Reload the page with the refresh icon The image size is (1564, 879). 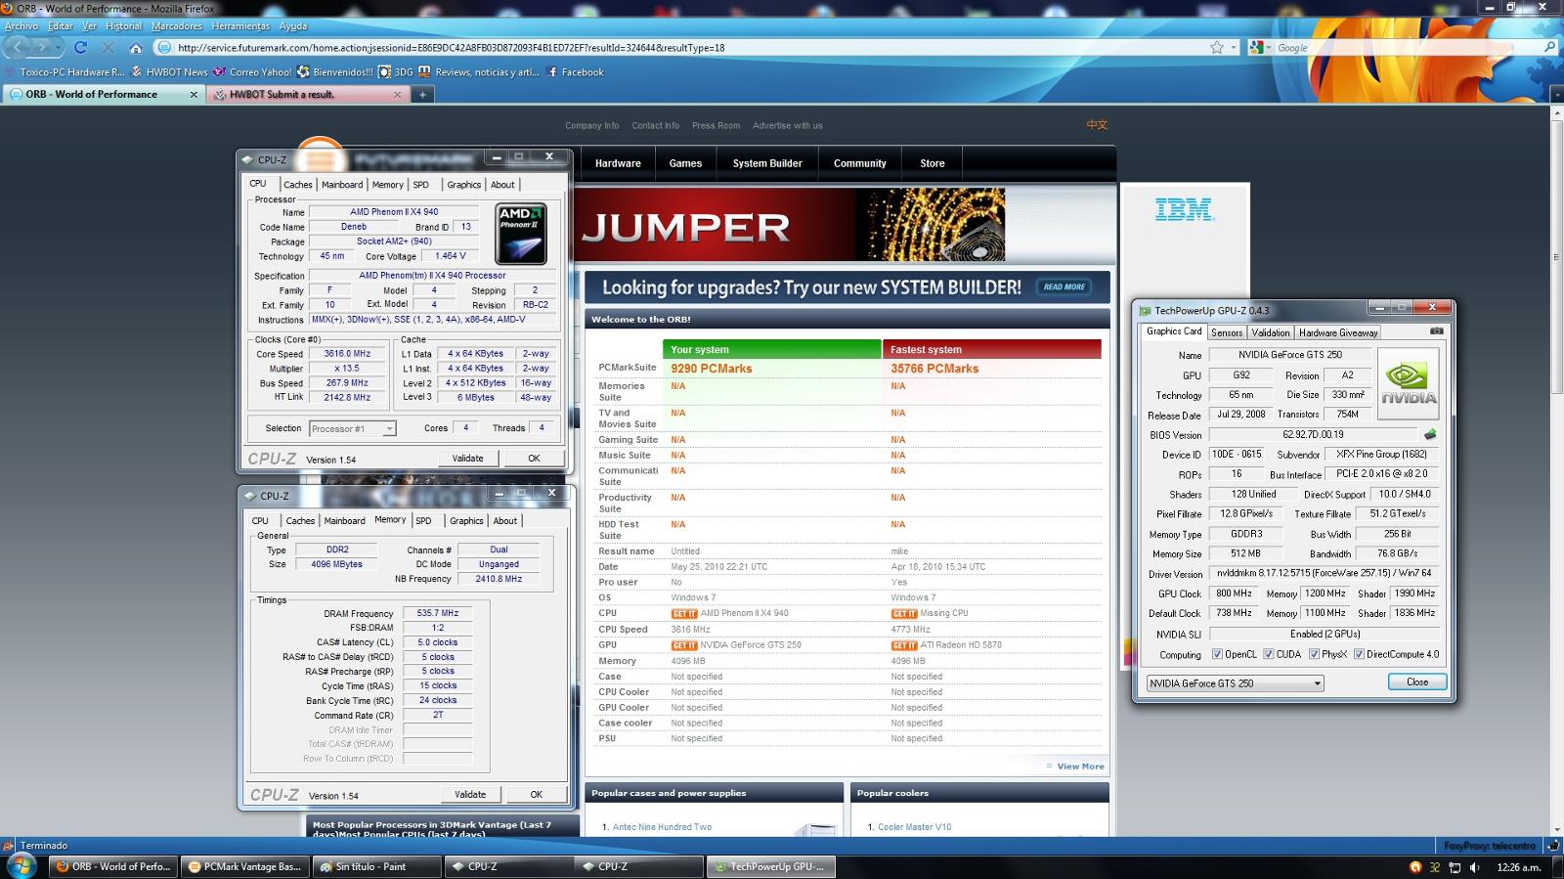(81, 47)
